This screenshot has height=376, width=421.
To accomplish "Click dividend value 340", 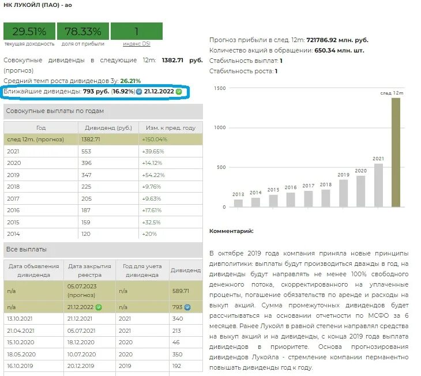I will [178, 319].
